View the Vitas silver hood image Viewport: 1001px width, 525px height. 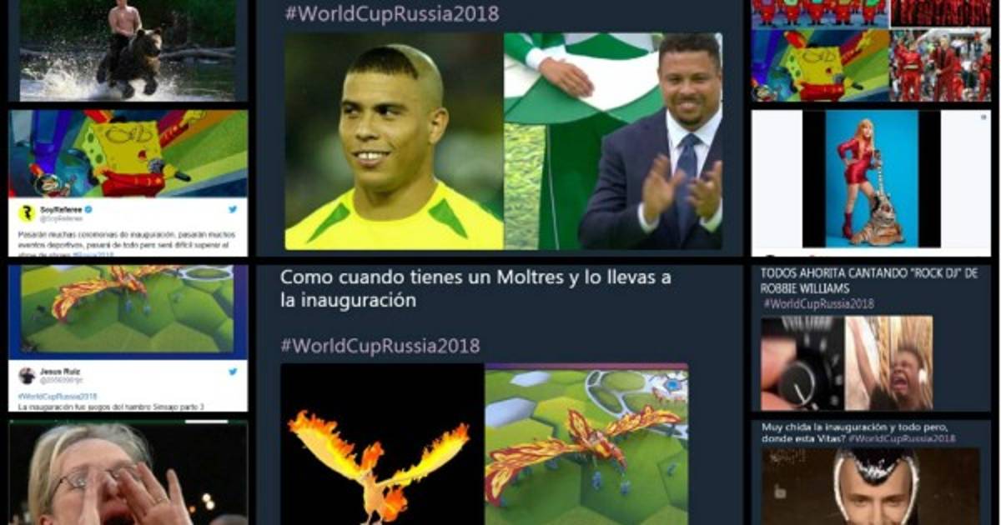point(871,487)
